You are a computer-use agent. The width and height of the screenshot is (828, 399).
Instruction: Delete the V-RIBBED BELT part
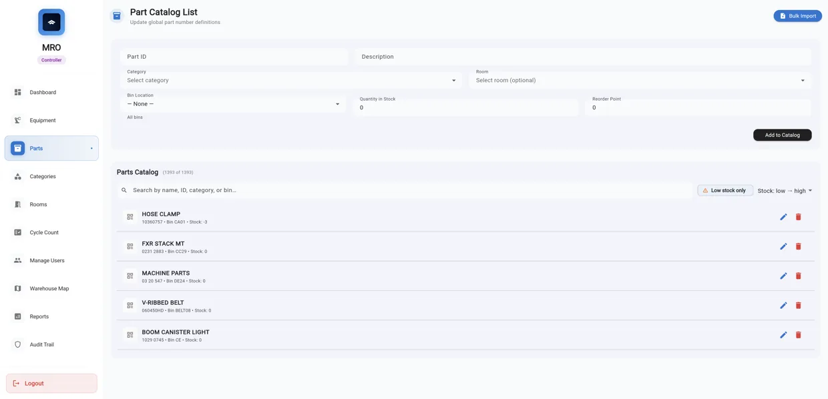coord(798,305)
